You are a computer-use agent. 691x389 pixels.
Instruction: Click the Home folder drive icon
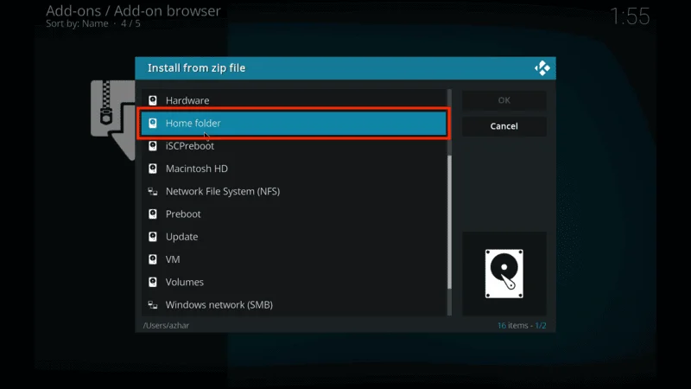(153, 123)
